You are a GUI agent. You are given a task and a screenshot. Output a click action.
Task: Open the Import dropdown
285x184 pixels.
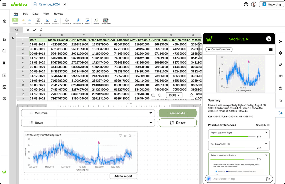(47, 21)
